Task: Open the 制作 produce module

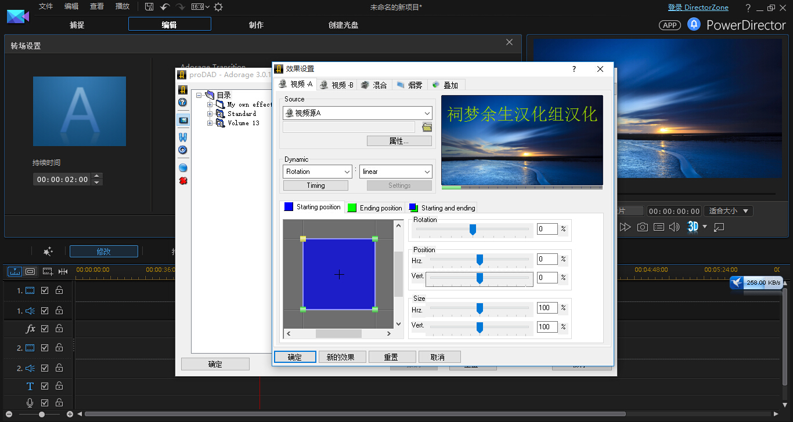Action: point(256,25)
